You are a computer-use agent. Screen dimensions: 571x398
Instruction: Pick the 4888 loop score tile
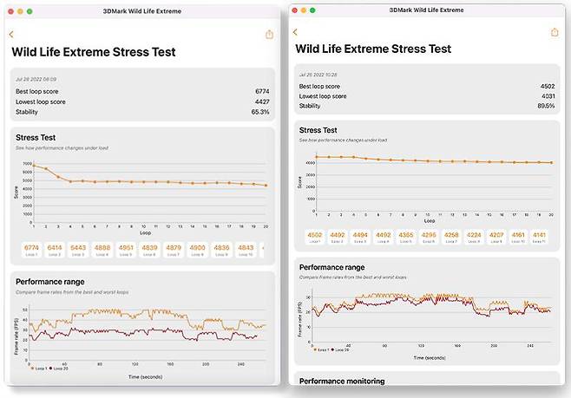coord(102,249)
